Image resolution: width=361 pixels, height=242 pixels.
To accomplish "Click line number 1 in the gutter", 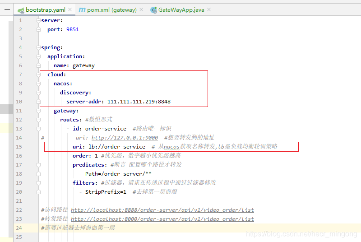I will 20,20.
